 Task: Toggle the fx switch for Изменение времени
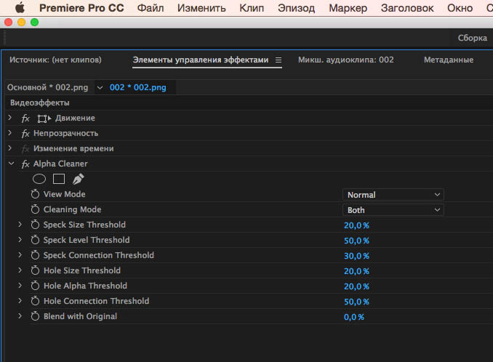pyautogui.click(x=25, y=148)
